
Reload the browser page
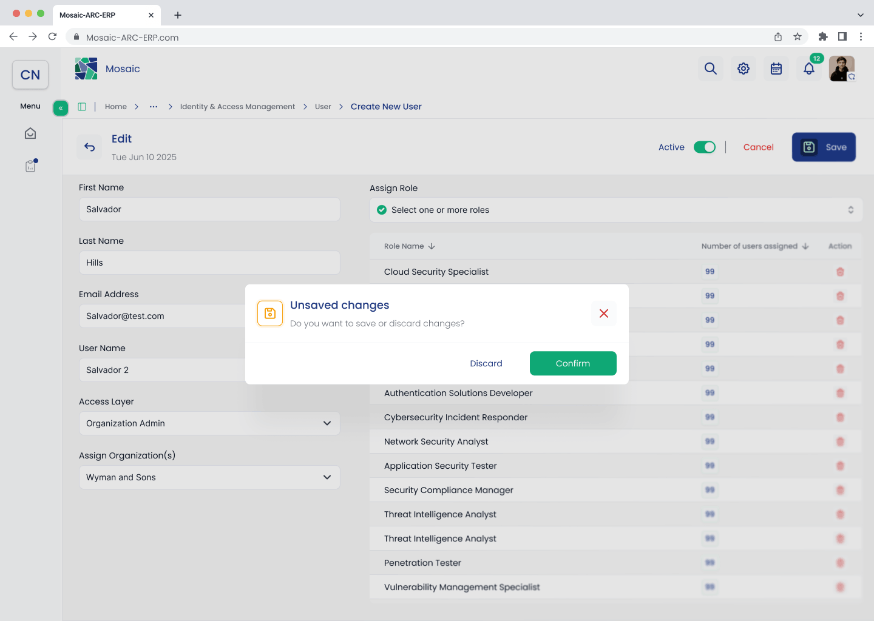pyautogui.click(x=53, y=36)
